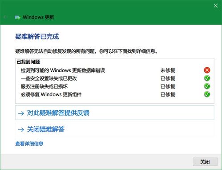
Task: Click 已修复 status for 一些安全设置缺失或已更改
Action: [x=168, y=78]
